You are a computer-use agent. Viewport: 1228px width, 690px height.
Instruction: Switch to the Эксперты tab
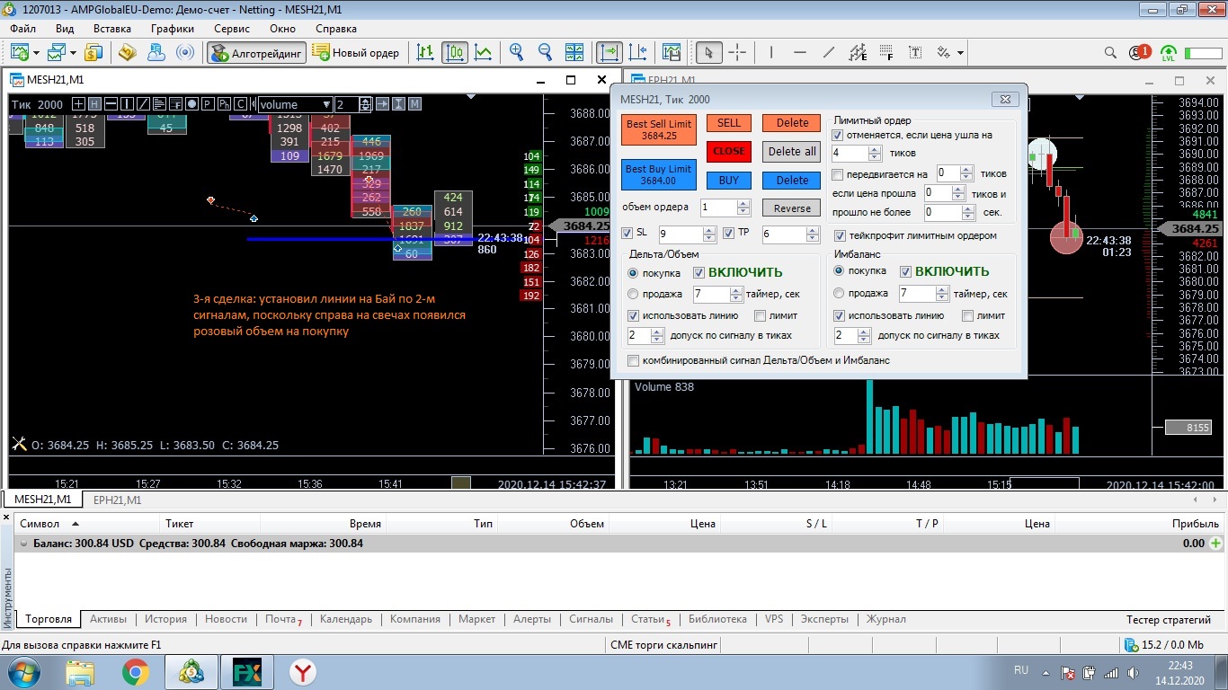point(824,619)
